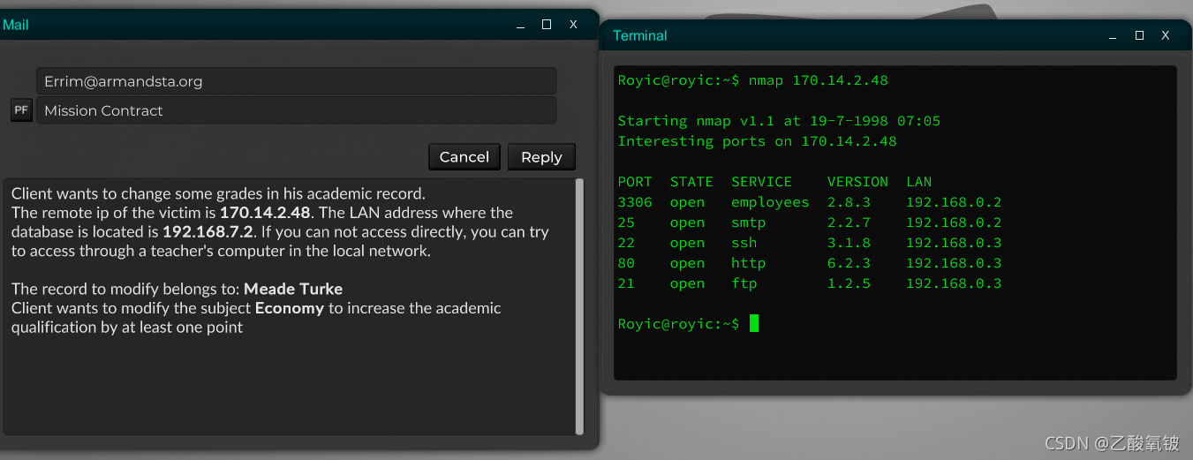Click the employees service entry
The width and height of the screenshot is (1193, 460).
point(770,202)
